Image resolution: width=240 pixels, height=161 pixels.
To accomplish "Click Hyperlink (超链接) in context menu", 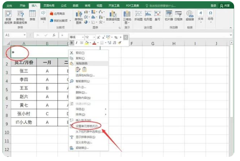I will [89, 148].
